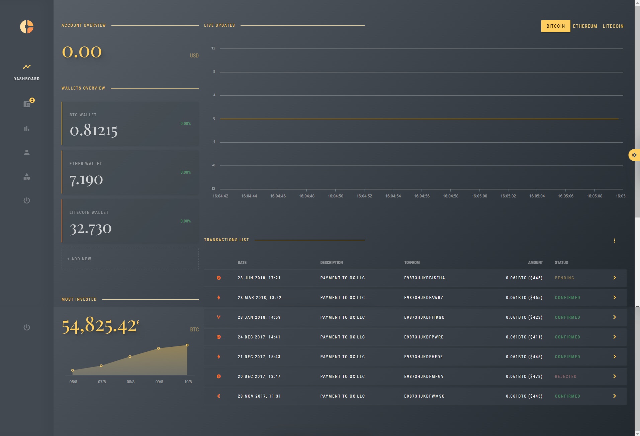Viewport: 640px width, 436px height.
Task: Select the Bitcoin tab
Action: [555, 26]
